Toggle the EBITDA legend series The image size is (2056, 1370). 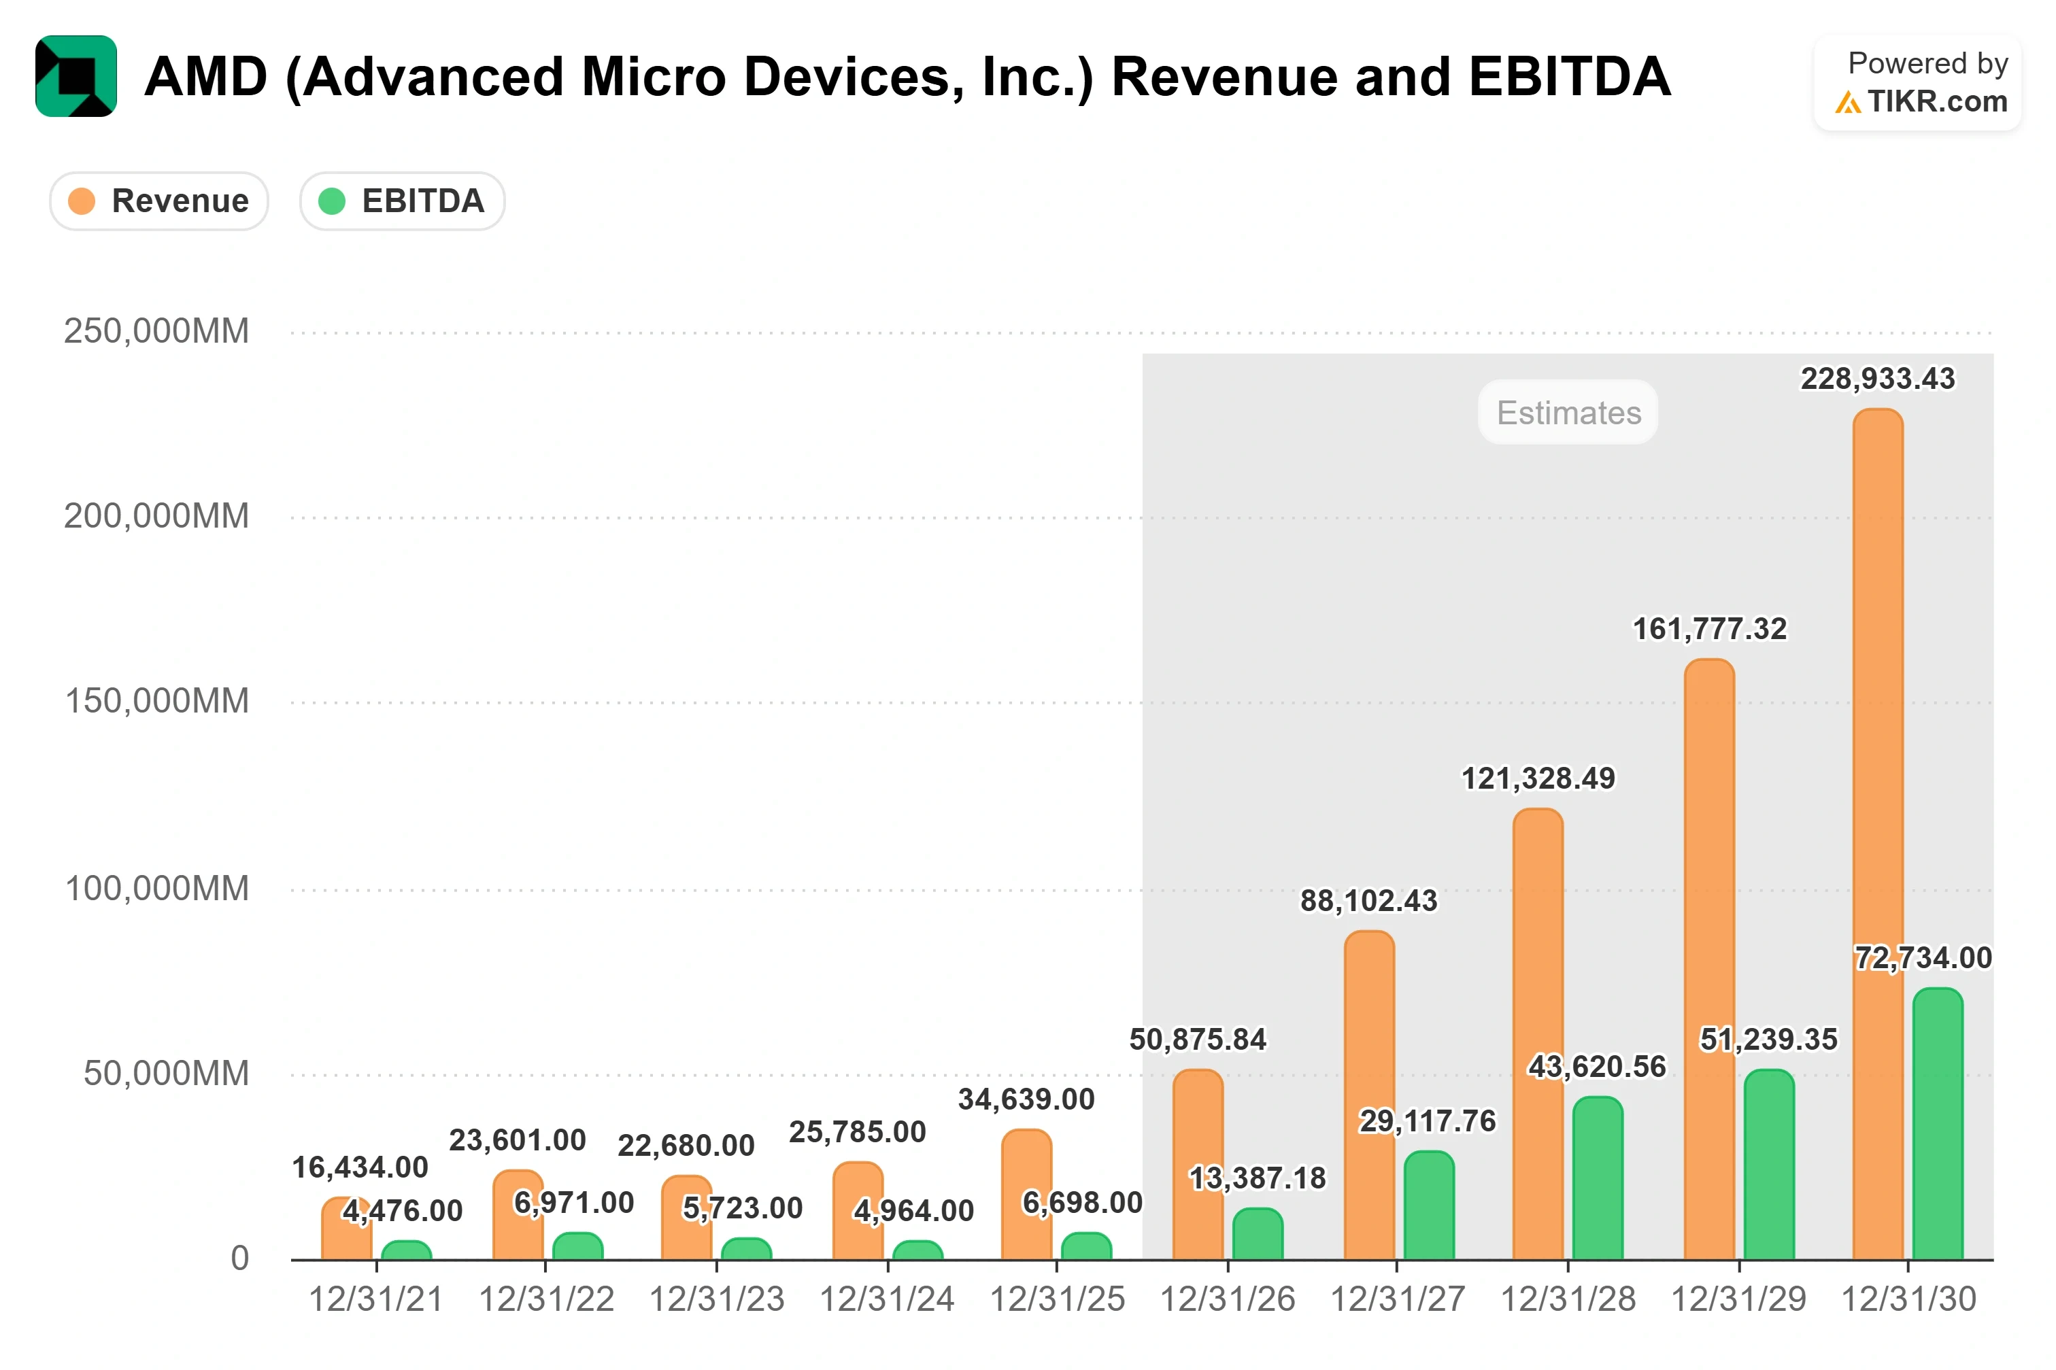pyautogui.click(x=402, y=201)
